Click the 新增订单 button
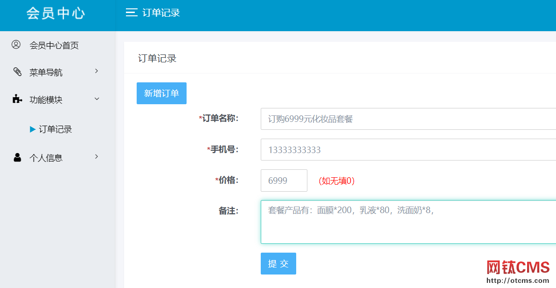 click(x=161, y=93)
